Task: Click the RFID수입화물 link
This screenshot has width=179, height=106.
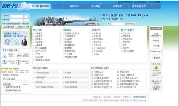Action: (x=41, y=48)
